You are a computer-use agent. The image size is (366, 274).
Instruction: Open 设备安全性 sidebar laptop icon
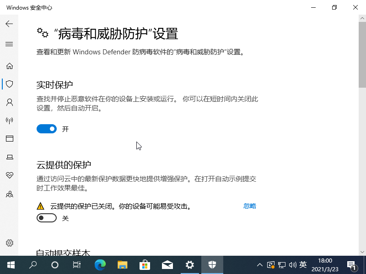point(9,157)
